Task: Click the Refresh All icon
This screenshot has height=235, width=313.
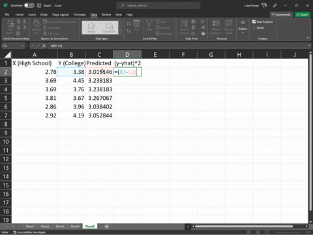Action: click(x=37, y=27)
